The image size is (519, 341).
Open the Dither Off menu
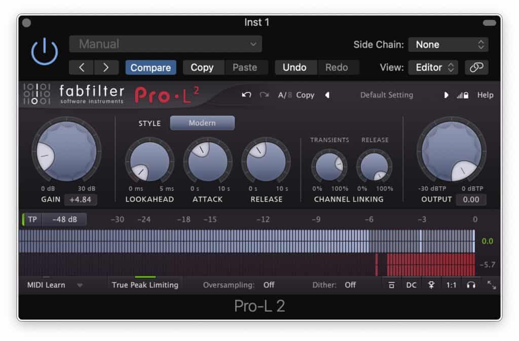[x=350, y=285]
